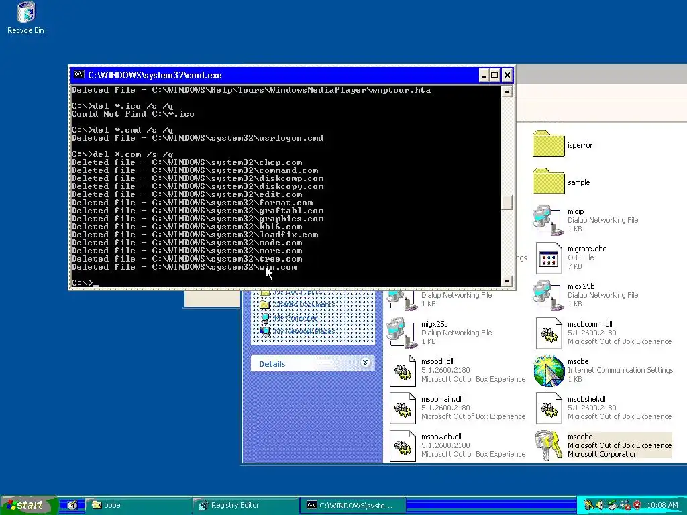Open the volume speaker tray icon
687x515 pixels.
point(600,505)
